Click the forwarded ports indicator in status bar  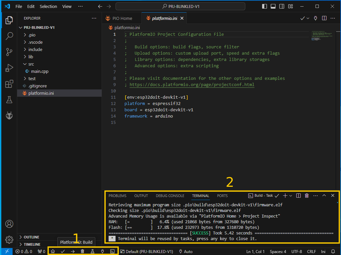tap(41, 251)
